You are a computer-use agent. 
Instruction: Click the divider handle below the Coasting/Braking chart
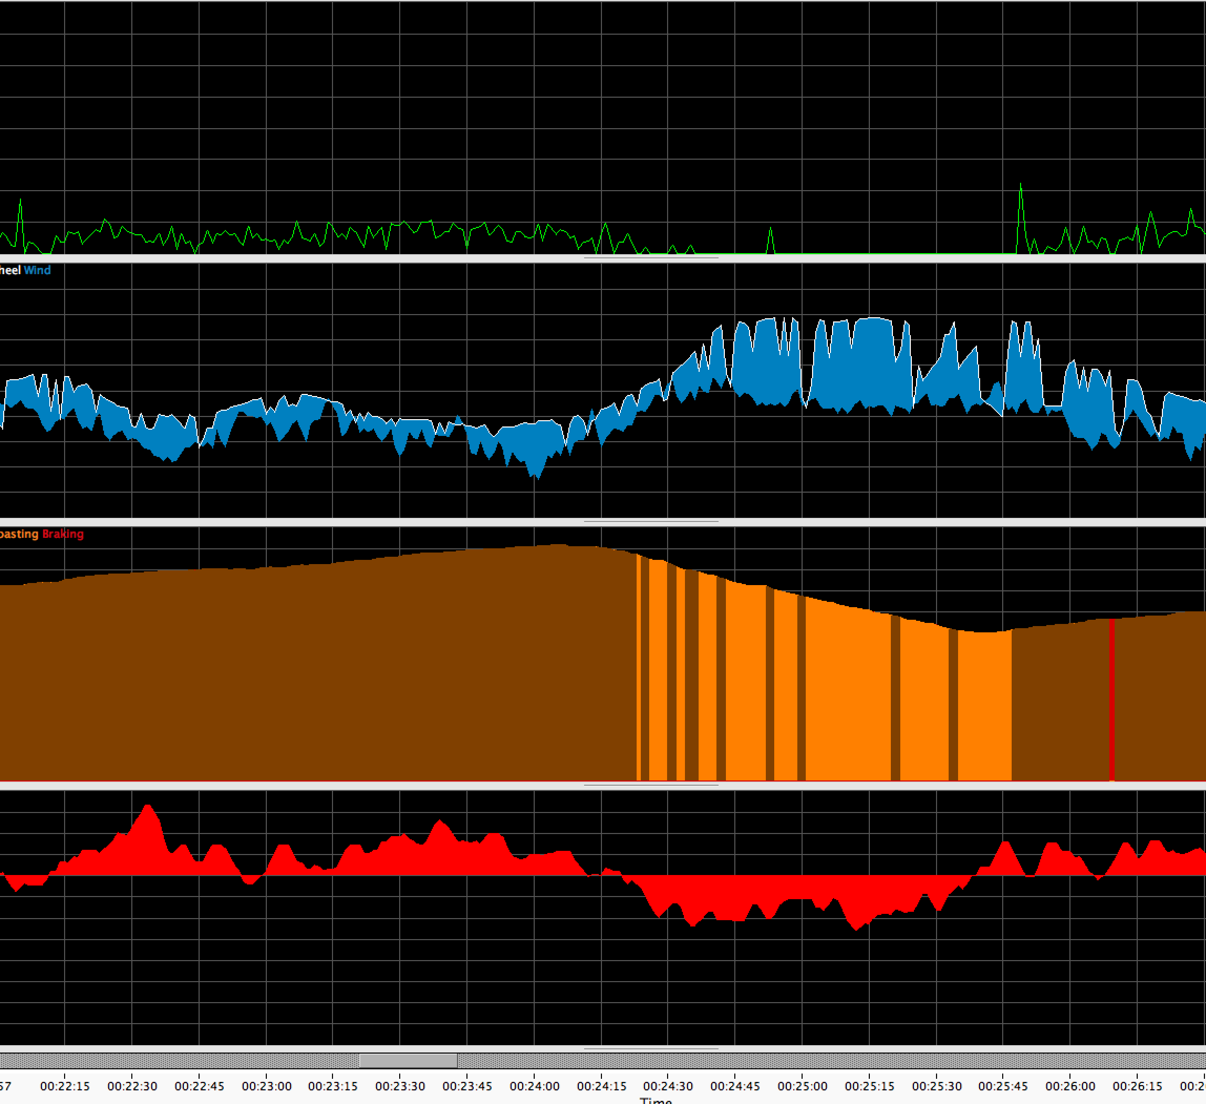point(651,785)
